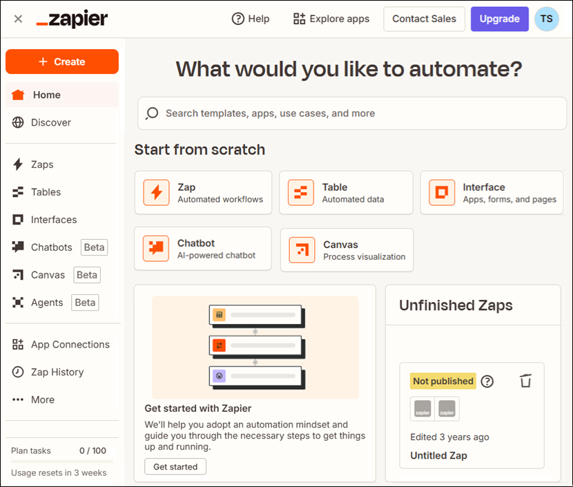This screenshot has width=573, height=487.
Task: Click the first Zapier app icon in Untitled Zap
Action: 423,409
